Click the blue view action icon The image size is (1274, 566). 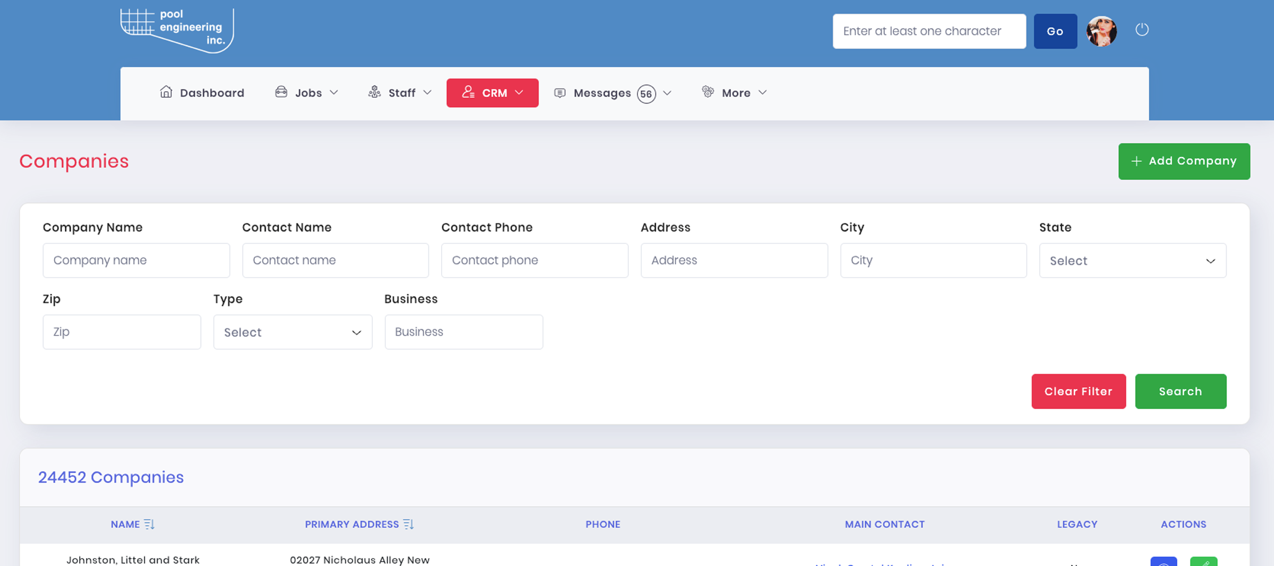coord(1164,561)
